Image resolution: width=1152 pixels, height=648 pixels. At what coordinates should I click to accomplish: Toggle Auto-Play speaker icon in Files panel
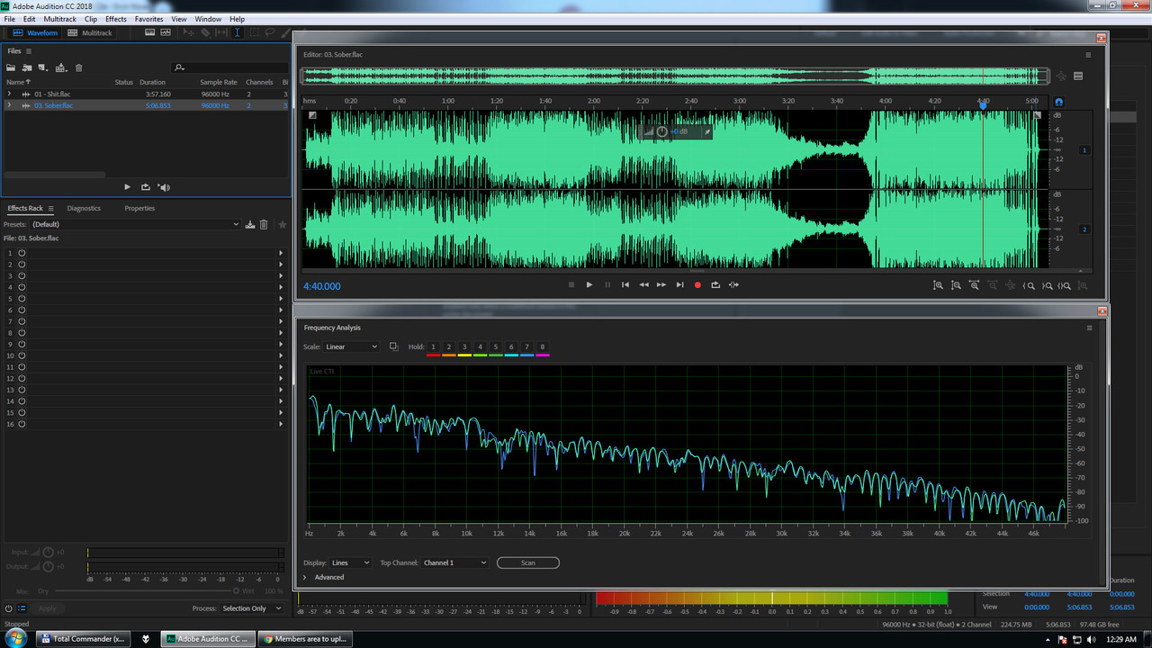click(164, 187)
